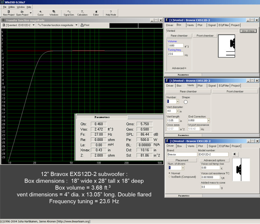Open the driver Editor tool

[x=96, y=13]
